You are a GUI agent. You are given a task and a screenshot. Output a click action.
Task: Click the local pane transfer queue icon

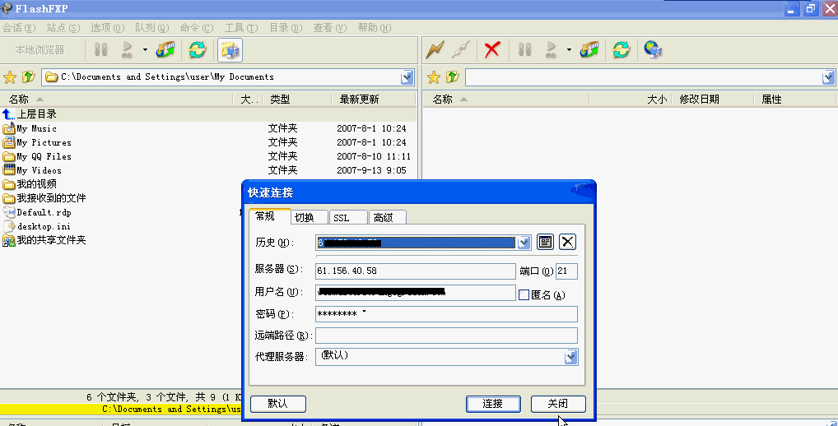point(165,50)
